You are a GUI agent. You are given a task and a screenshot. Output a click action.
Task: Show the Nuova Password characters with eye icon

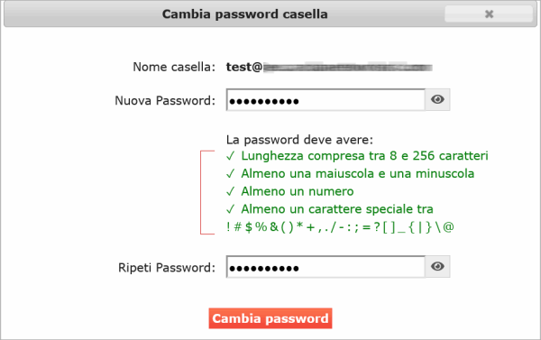(x=437, y=100)
